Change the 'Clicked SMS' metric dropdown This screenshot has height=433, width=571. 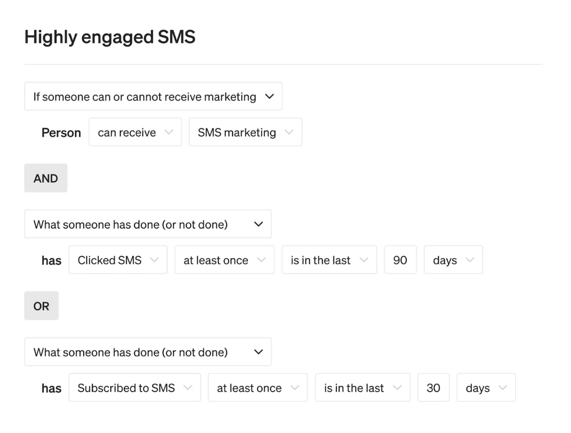tap(118, 260)
